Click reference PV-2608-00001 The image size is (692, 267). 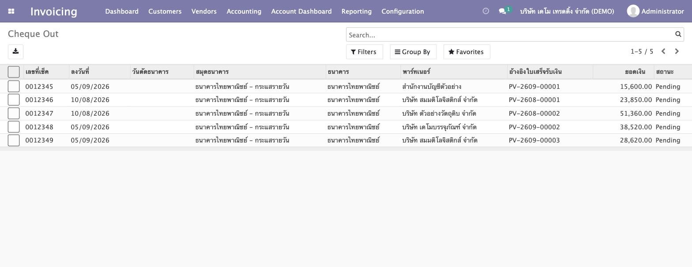(534, 100)
